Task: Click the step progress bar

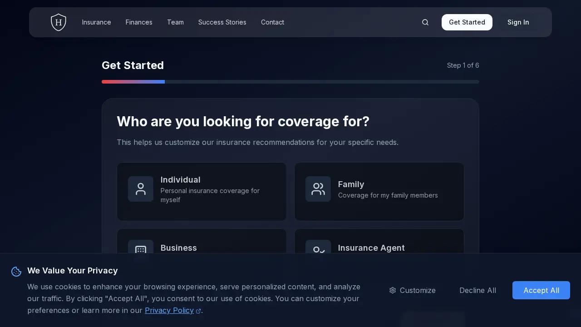Action: [x=290, y=82]
